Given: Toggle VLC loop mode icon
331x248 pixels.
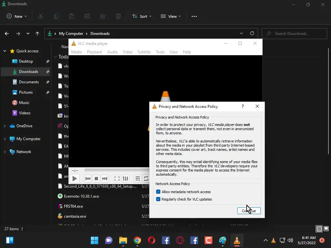Looking at the screenshot, I should coord(146,179).
